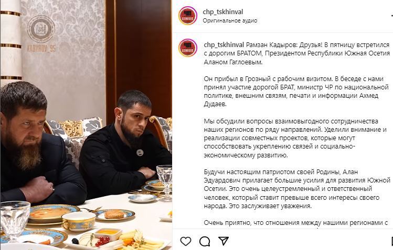Open the chp_tskhinval username in the header

tap(223, 12)
